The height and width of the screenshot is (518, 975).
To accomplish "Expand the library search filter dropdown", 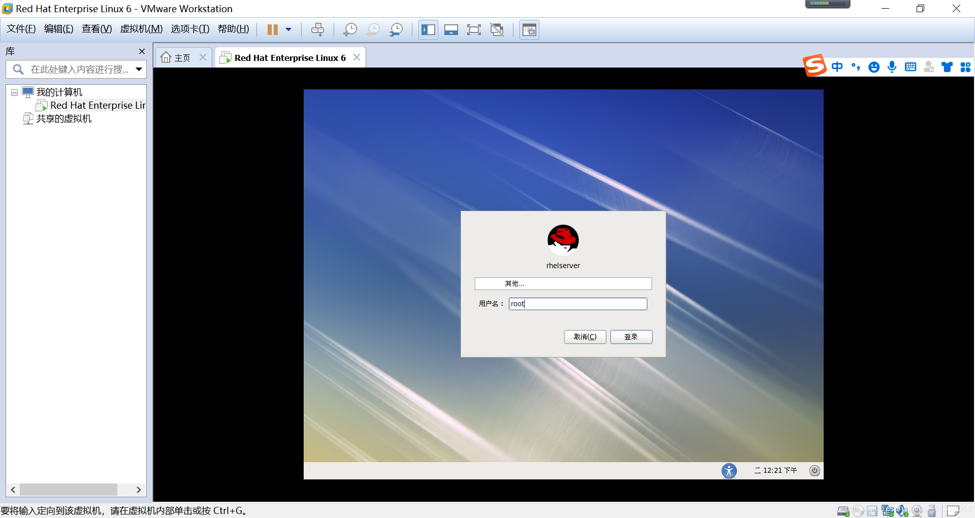I will pyautogui.click(x=139, y=70).
